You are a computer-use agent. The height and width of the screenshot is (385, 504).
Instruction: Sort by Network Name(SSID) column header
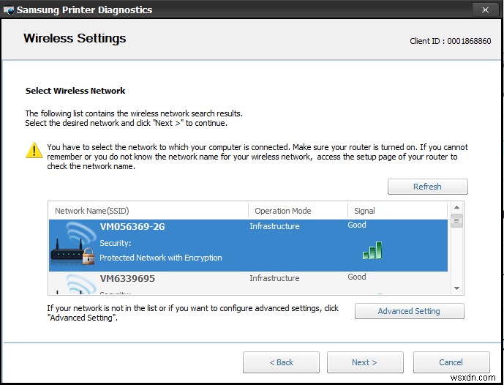[148, 211]
